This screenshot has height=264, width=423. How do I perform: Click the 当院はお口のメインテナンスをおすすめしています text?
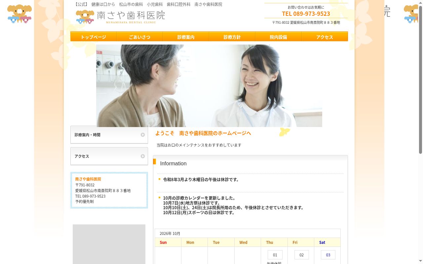(x=199, y=145)
